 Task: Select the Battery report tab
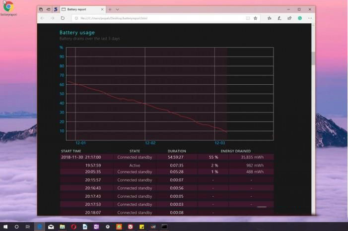click(79, 9)
